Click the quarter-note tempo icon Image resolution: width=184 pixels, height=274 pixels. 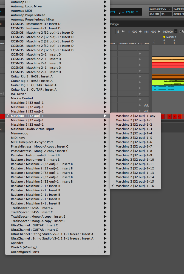(x=120, y=12)
